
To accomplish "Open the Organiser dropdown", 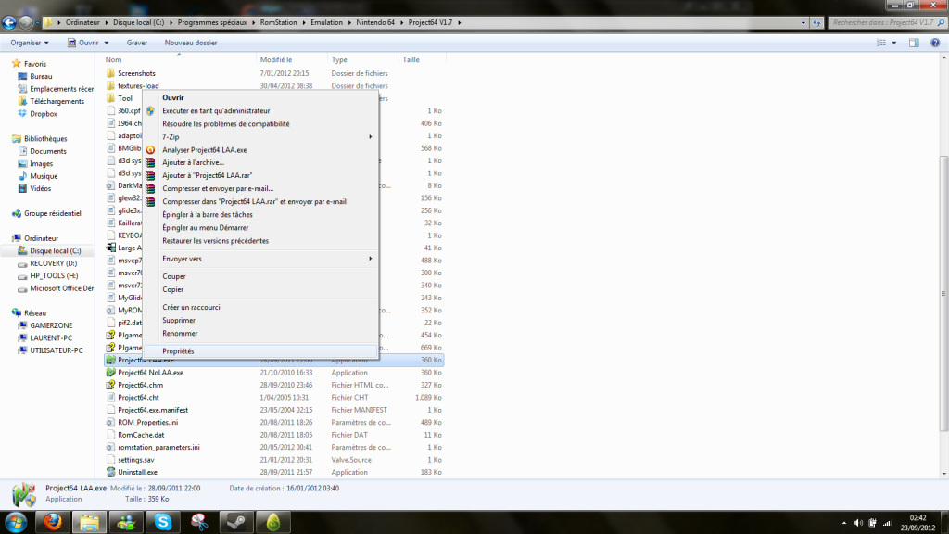I will (29, 43).
